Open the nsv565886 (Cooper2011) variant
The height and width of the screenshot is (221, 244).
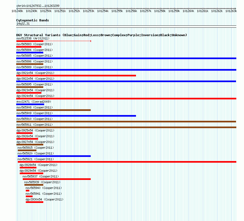click(35, 61)
